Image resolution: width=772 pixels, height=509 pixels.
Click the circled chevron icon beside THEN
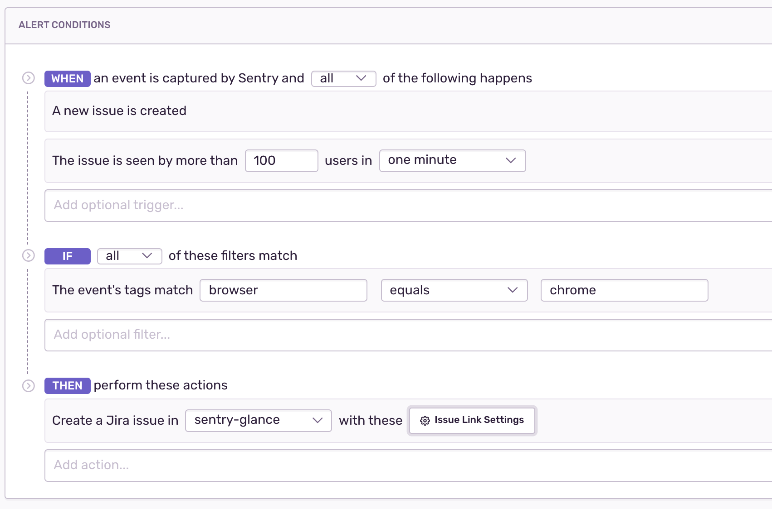click(x=29, y=385)
